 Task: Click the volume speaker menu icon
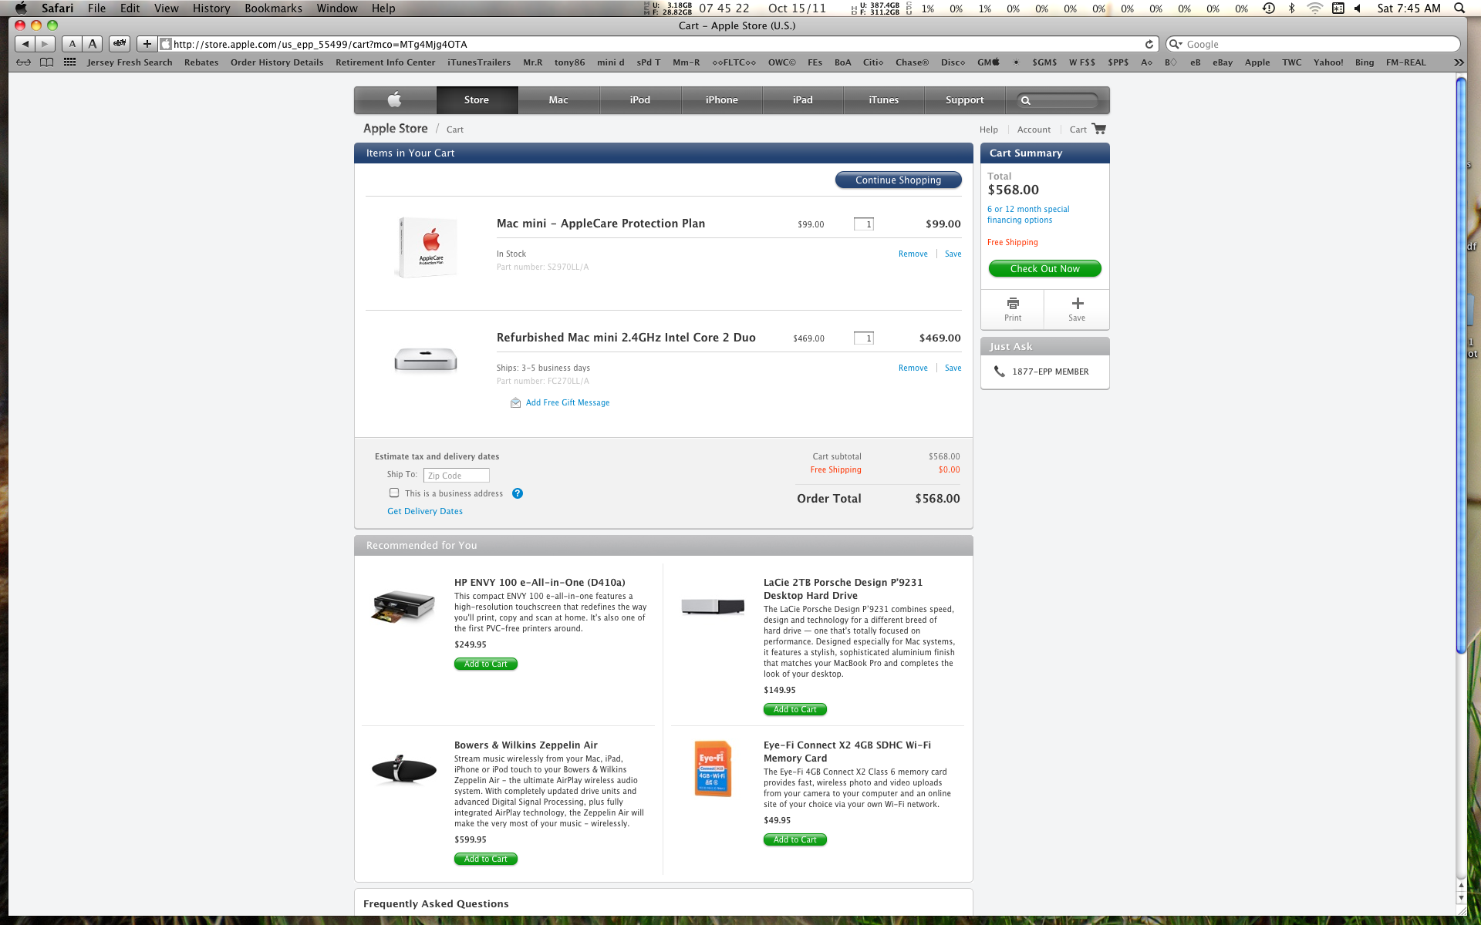pyautogui.click(x=1358, y=8)
